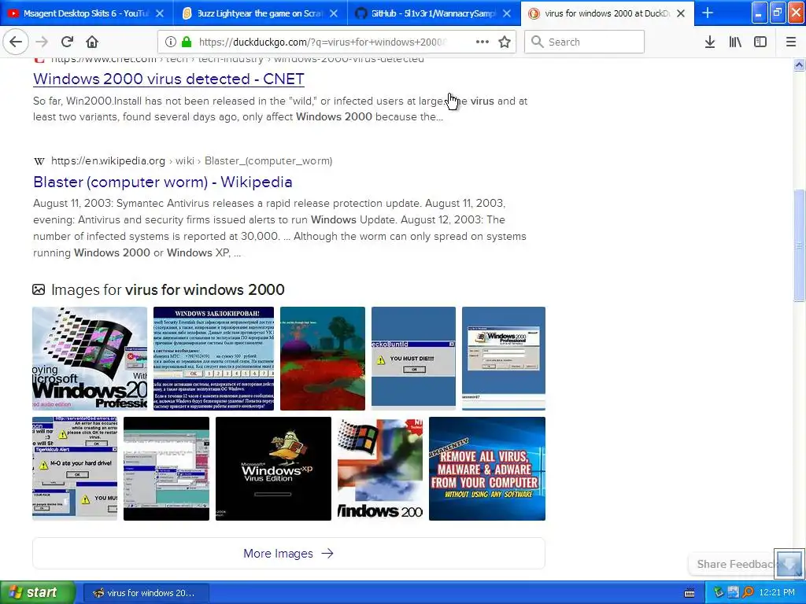Click the green padlock security icon

(187, 42)
